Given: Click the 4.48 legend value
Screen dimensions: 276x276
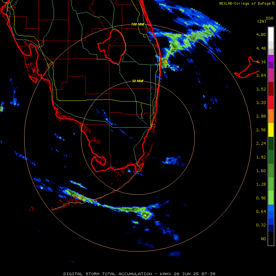Looking at the screenshot, I should tap(261, 48).
